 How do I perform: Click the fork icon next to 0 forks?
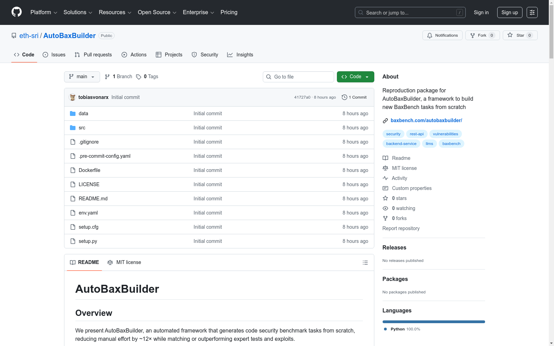pos(385,218)
